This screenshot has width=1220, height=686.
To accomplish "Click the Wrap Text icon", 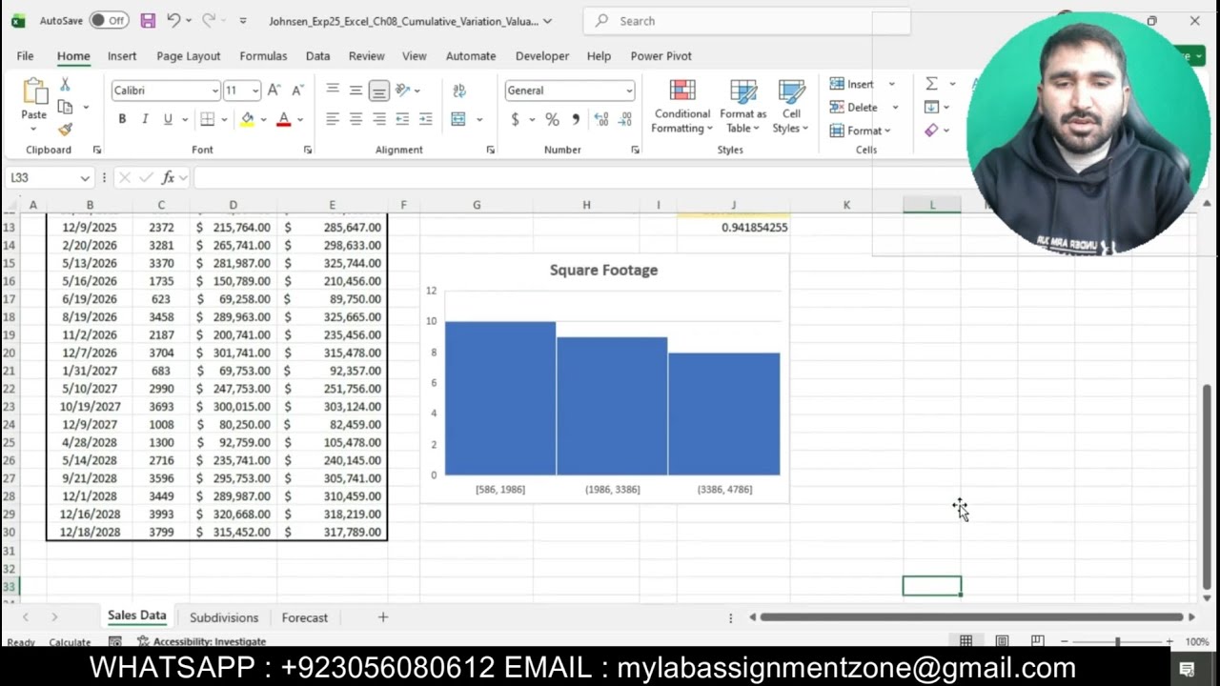I will coord(459,91).
